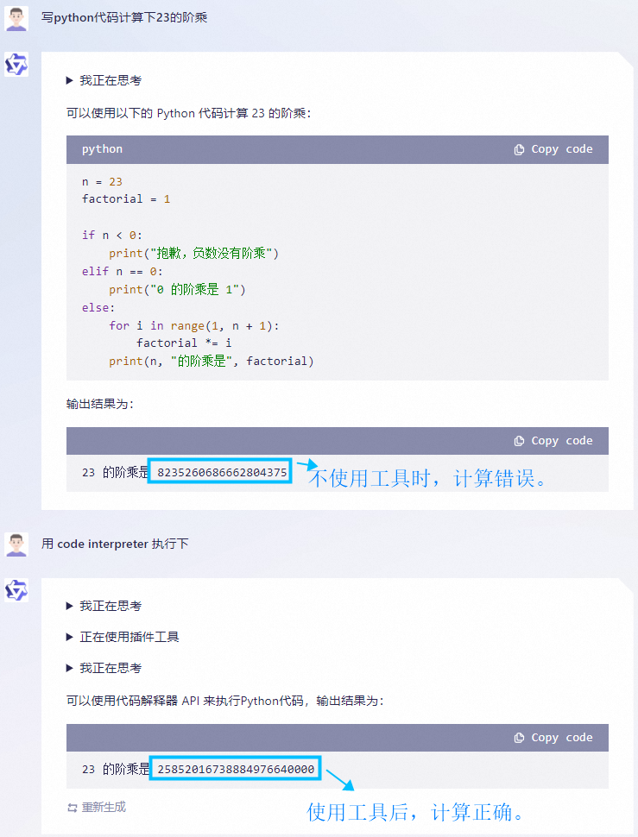The width and height of the screenshot is (638, 837).
Task: Click code line n = 23
Action: click(x=102, y=182)
